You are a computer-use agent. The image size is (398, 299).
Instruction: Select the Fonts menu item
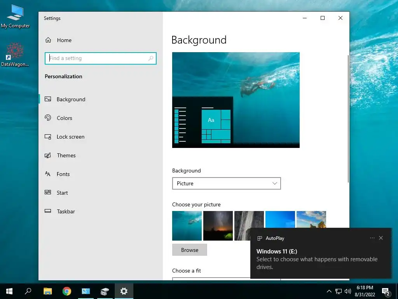point(63,174)
